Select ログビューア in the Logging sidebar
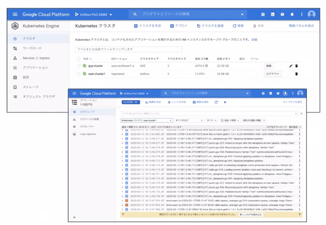 click(92, 112)
